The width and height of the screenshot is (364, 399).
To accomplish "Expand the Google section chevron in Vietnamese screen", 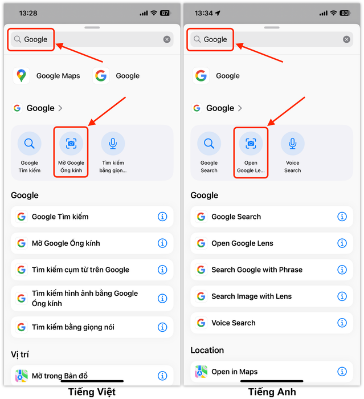I will pyautogui.click(x=60, y=108).
